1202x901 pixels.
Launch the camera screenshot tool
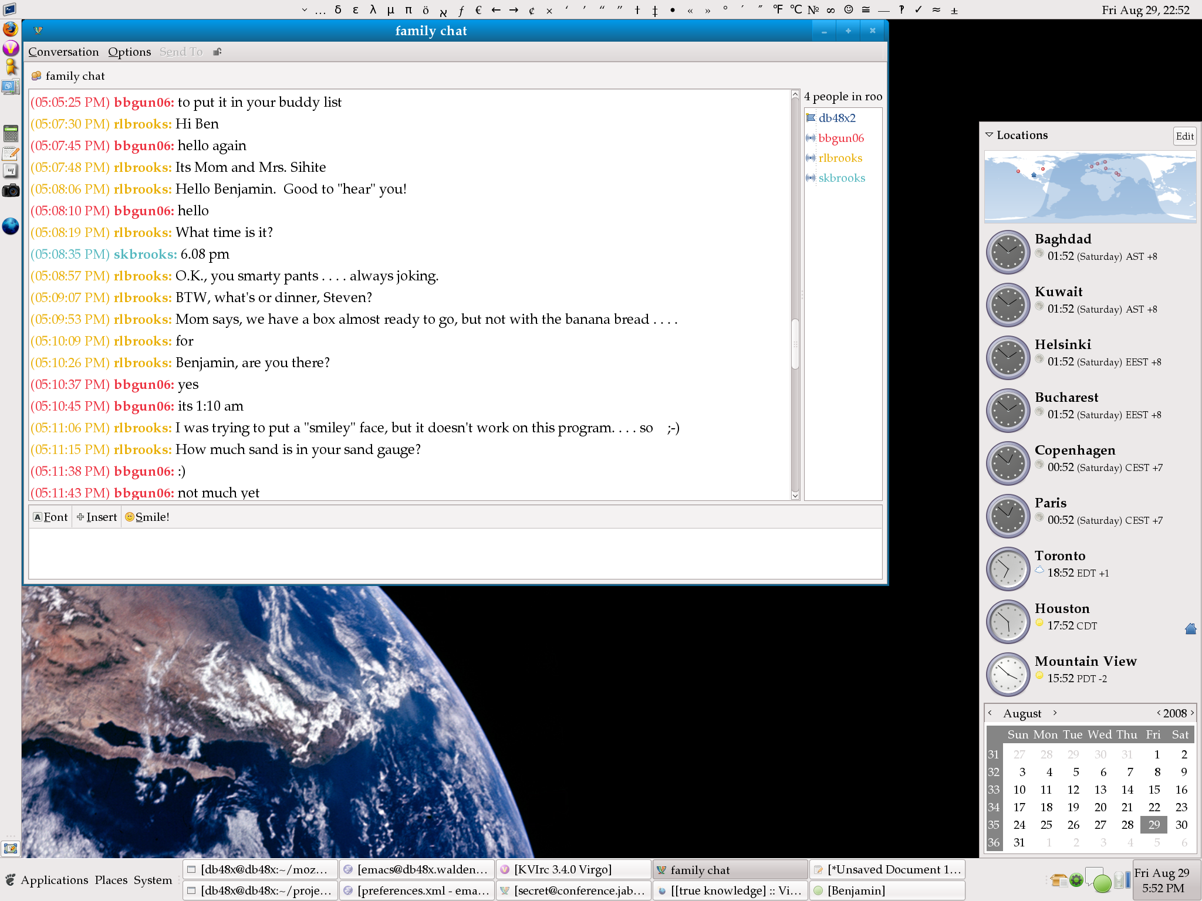tap(11, 191)
